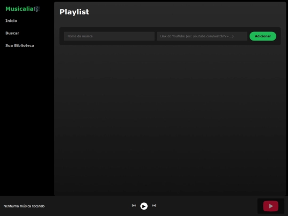Open Sua Biblioteca

point(20,45)
